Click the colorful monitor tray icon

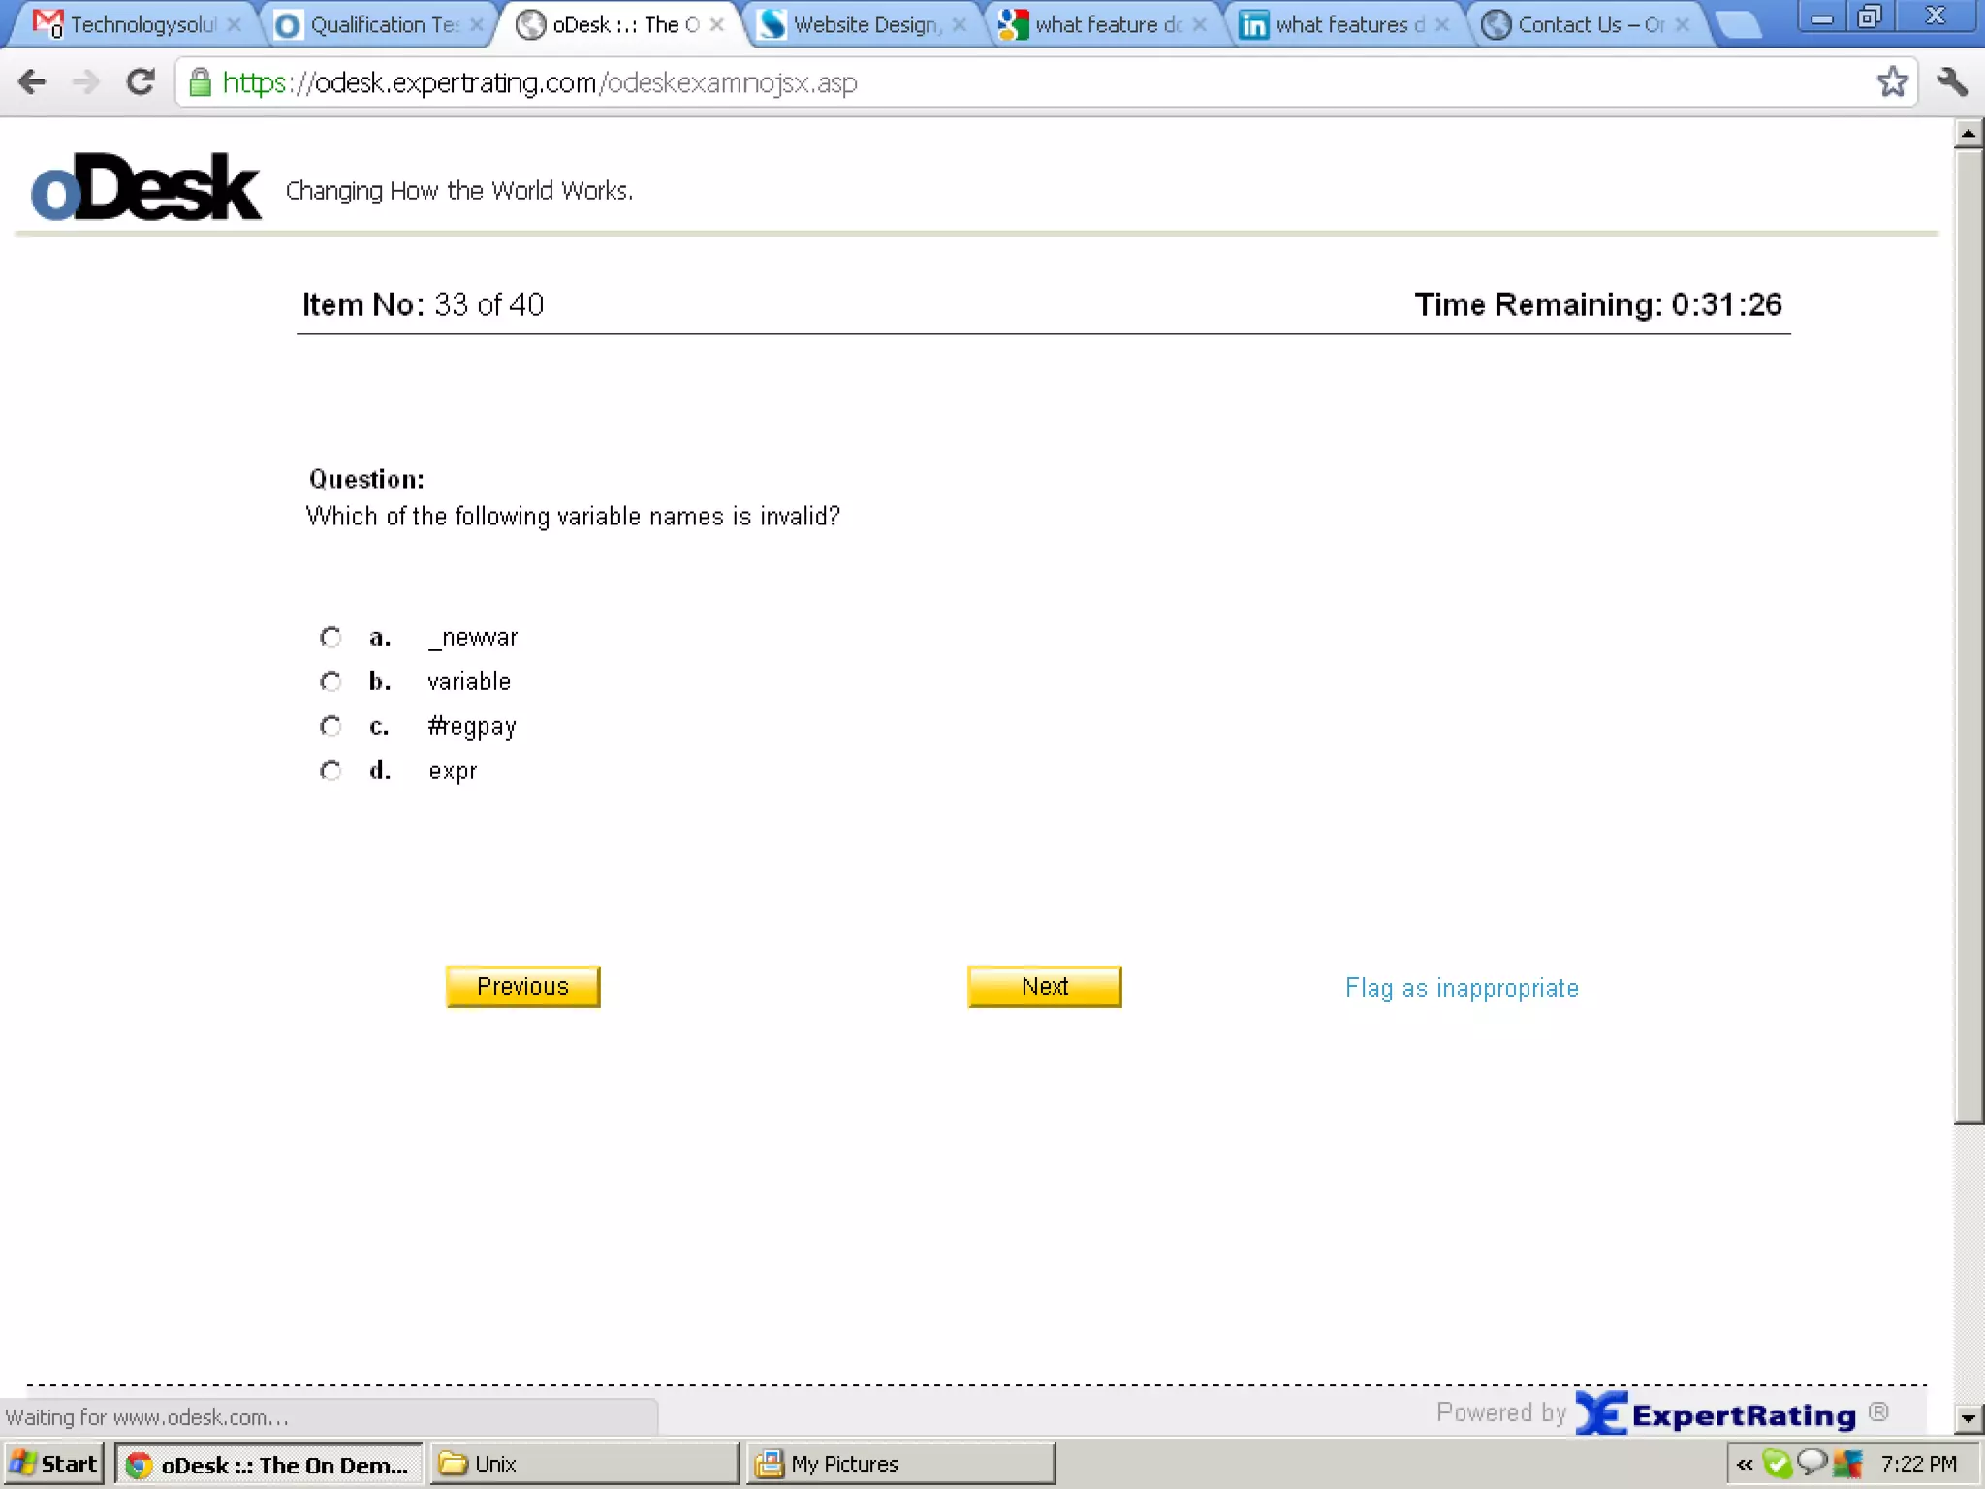[1847, 1463]
